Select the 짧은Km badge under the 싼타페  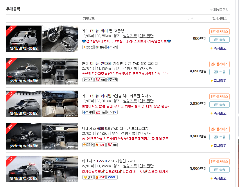pos(100,79)
